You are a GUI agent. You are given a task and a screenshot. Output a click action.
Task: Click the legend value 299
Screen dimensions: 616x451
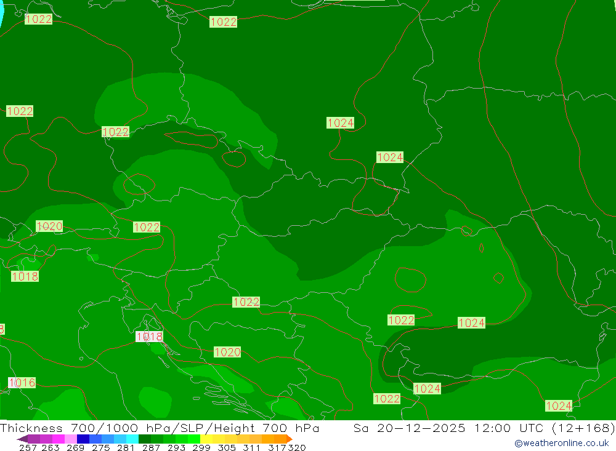click(201, 448)
